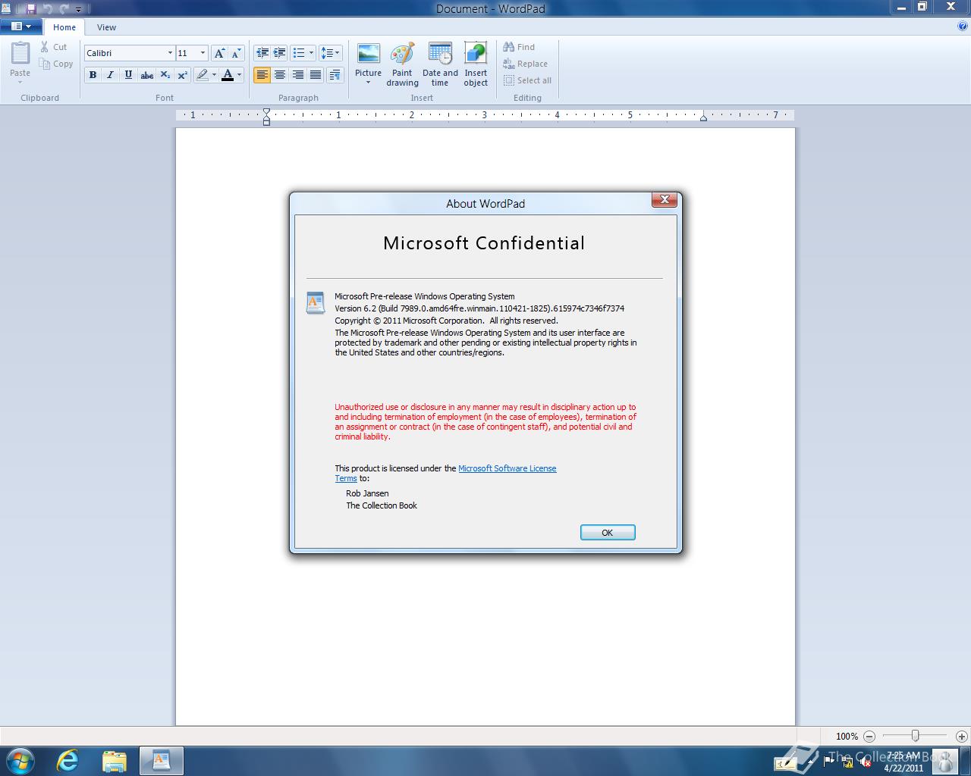This screenshot has width=971, height=776.
Task: Close the About WordPad dialog
Action: coord(664,200)
